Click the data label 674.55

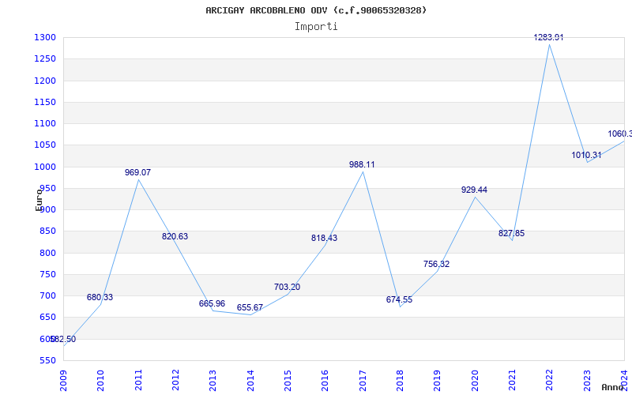(x=399, y=299)
